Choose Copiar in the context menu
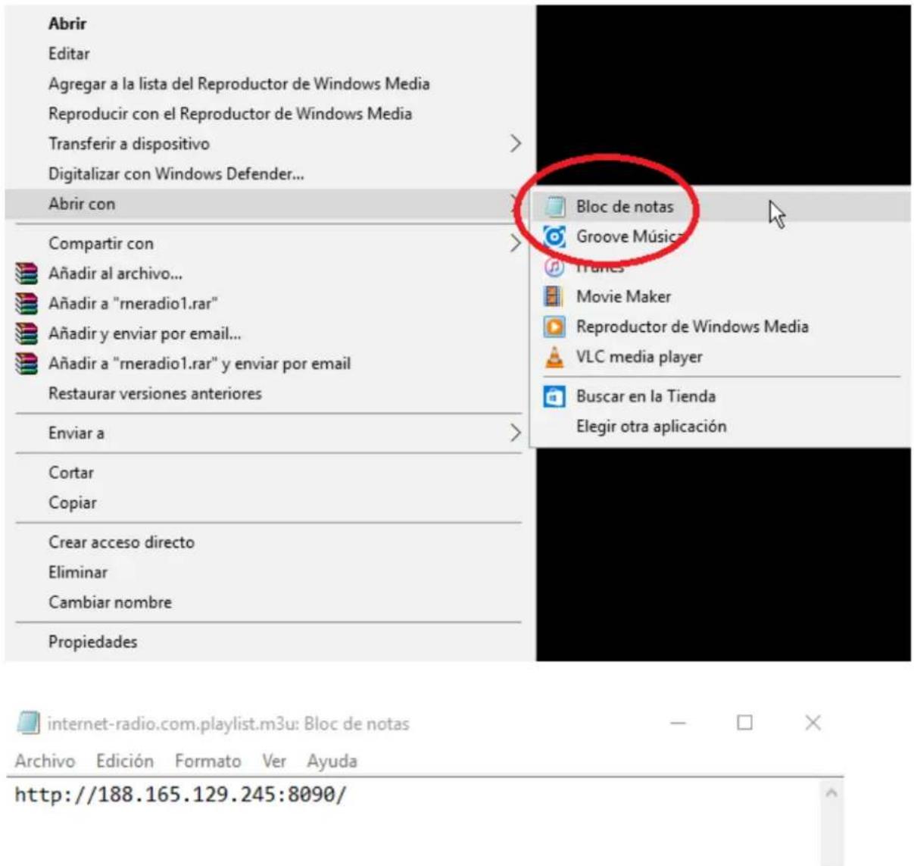This screenshot has height=866, width=914. (x=73, y=502)
